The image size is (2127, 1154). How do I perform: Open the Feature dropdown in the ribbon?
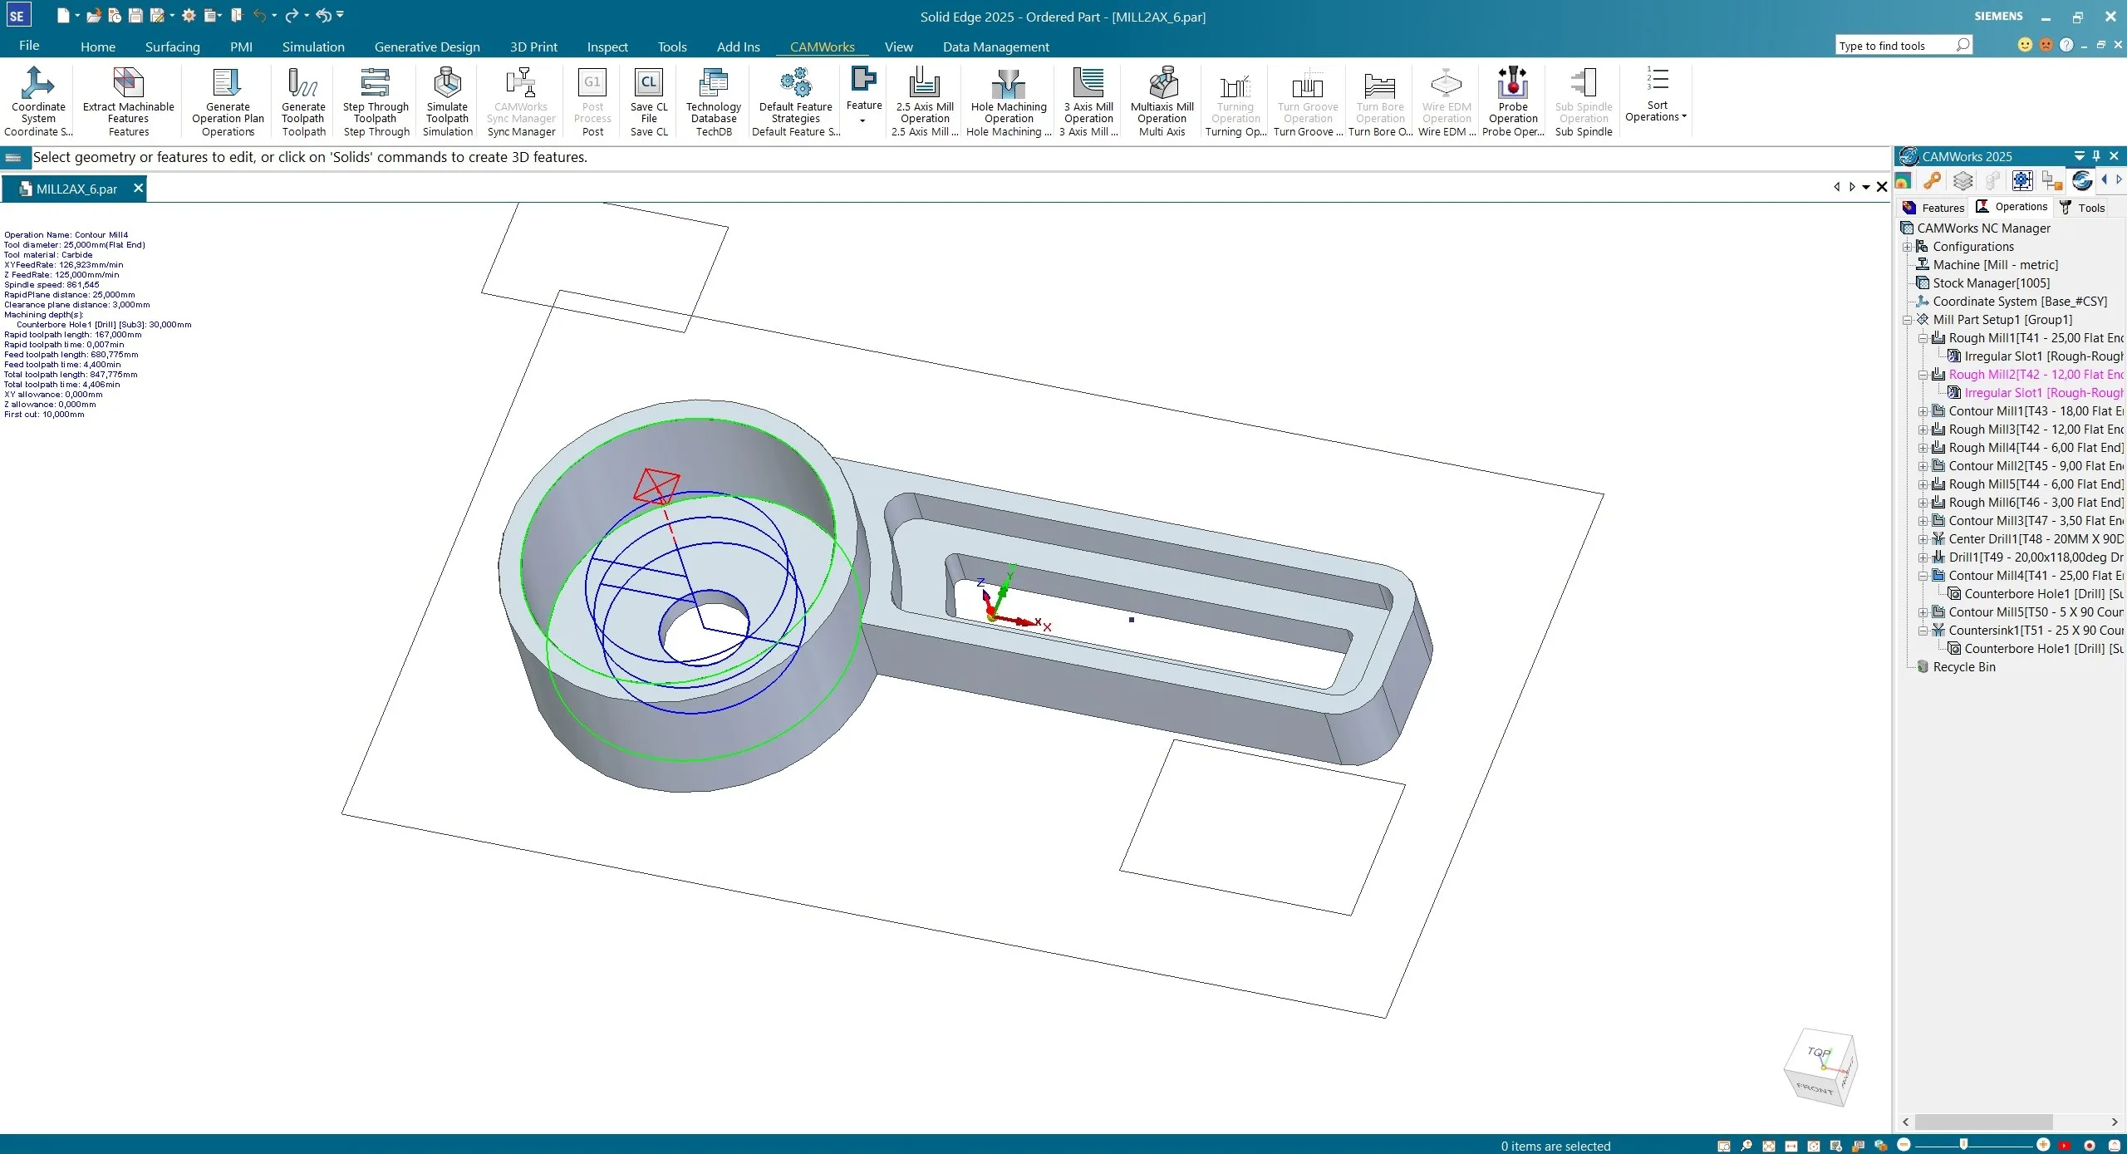[x=863, y=120]
